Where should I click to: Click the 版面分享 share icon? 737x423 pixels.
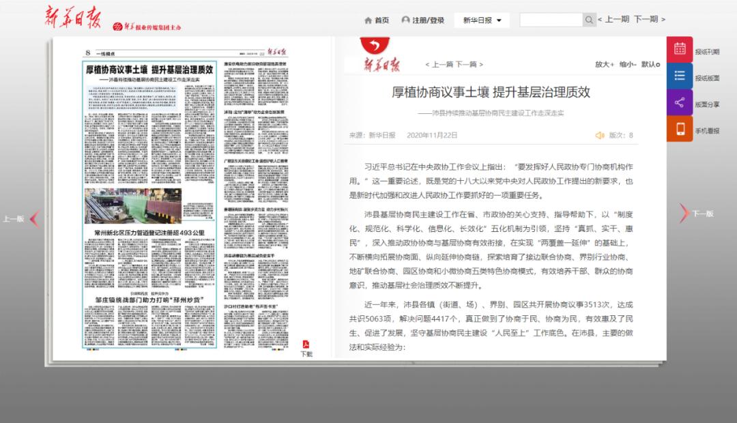click(680, 102)
